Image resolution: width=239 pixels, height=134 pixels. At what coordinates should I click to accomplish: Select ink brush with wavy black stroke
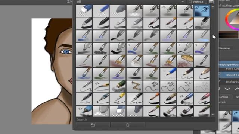[x=151, y=23]
